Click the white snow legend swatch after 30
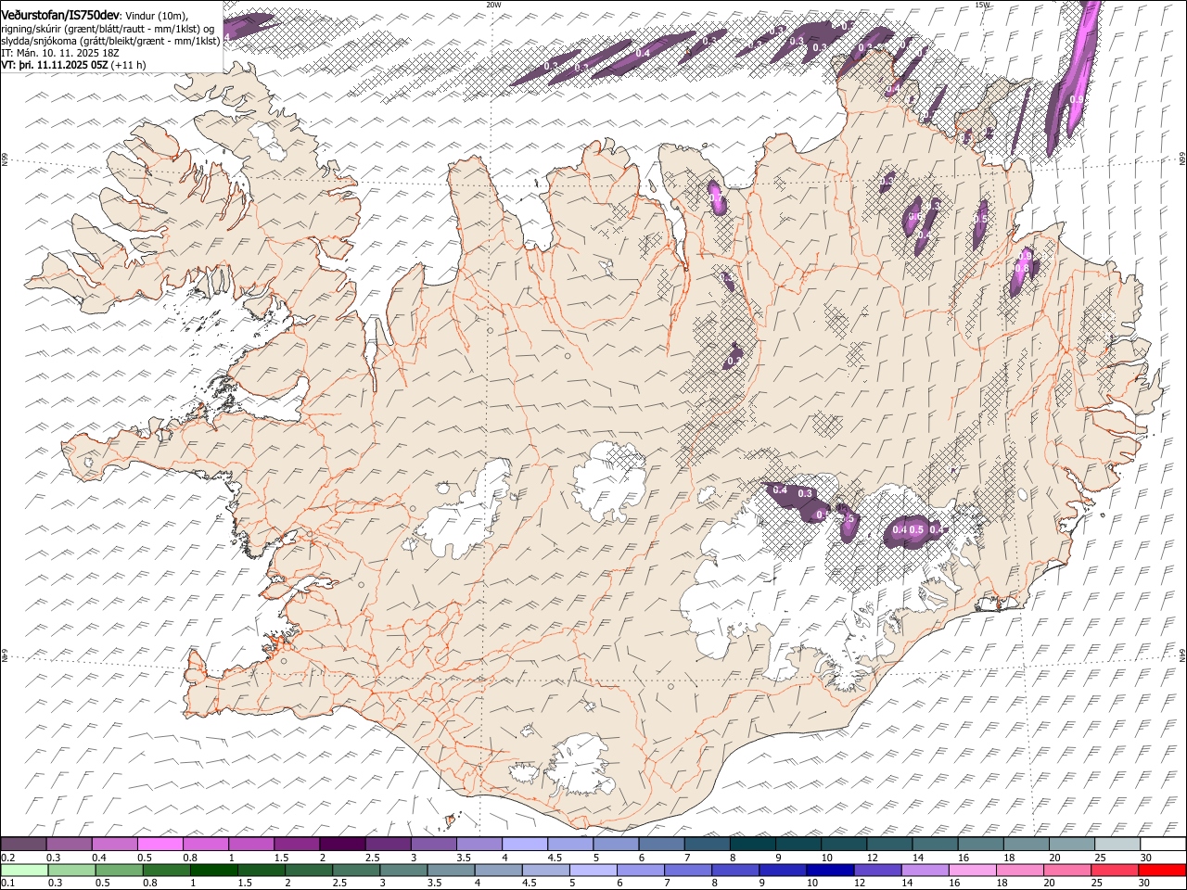1187x890 pixels. pyautogui.click(x=1163, y=844)
